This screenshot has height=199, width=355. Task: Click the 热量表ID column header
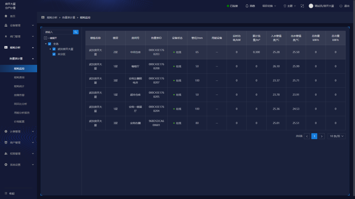coord(156,38)
